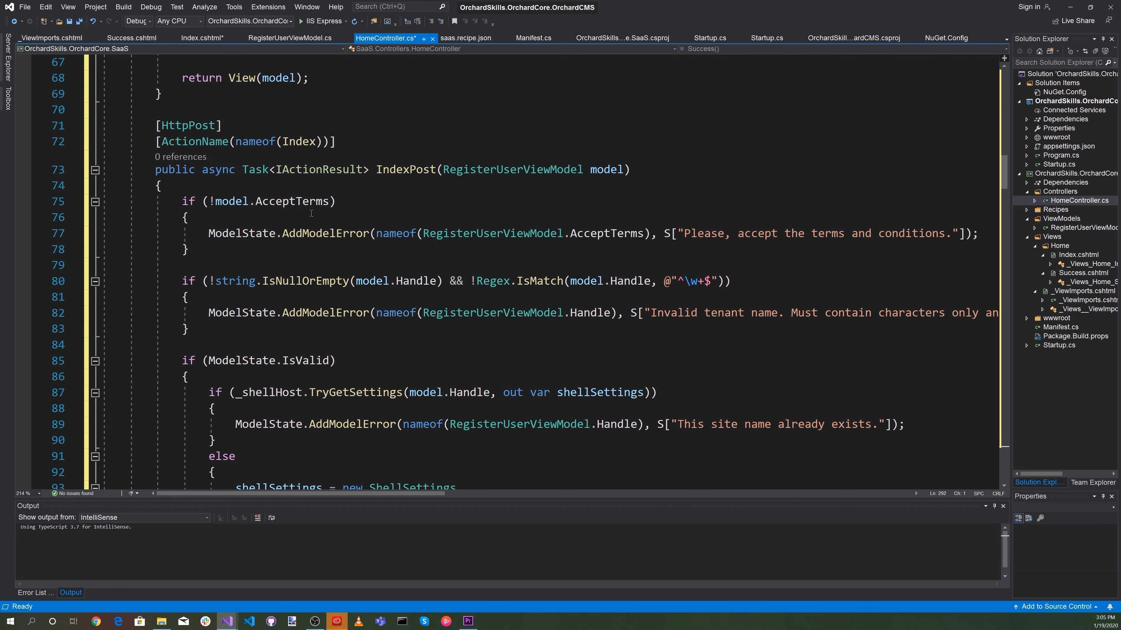Click Switch Views icon in Solution Explorer
This screenshot has width=1121, height=630.
tap(1050, 51)
